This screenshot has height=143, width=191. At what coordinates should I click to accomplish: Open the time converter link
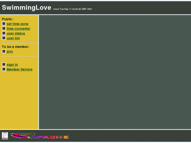click(x=18, y=29)
